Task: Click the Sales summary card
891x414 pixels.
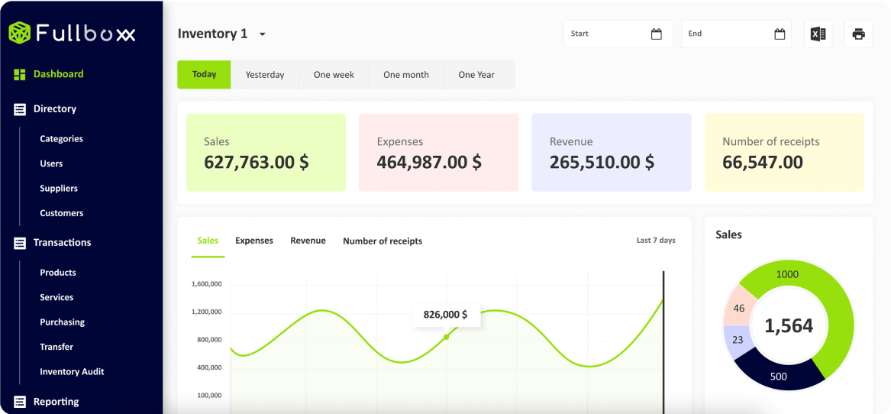Action: [x=266, y=153]
